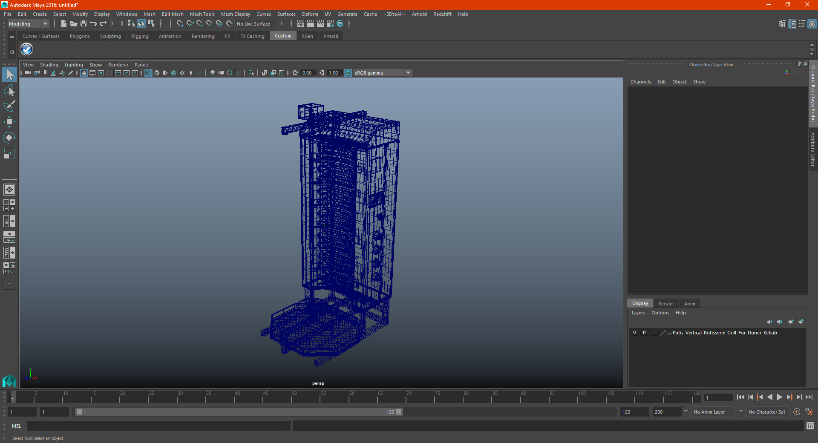Screen dimensions: 818x443
Task: Undo the last action with the curved arrow
Action: [x=93, y=24]
